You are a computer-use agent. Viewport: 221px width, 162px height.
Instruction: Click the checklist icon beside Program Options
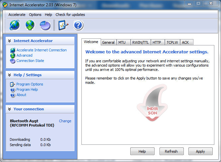point(12,84)
